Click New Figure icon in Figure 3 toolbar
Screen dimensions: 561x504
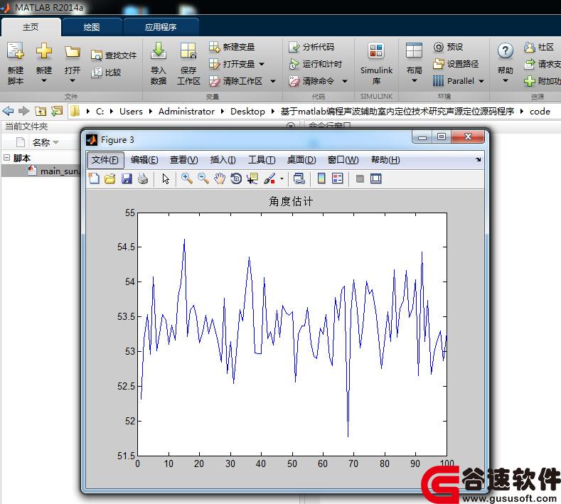94,178
